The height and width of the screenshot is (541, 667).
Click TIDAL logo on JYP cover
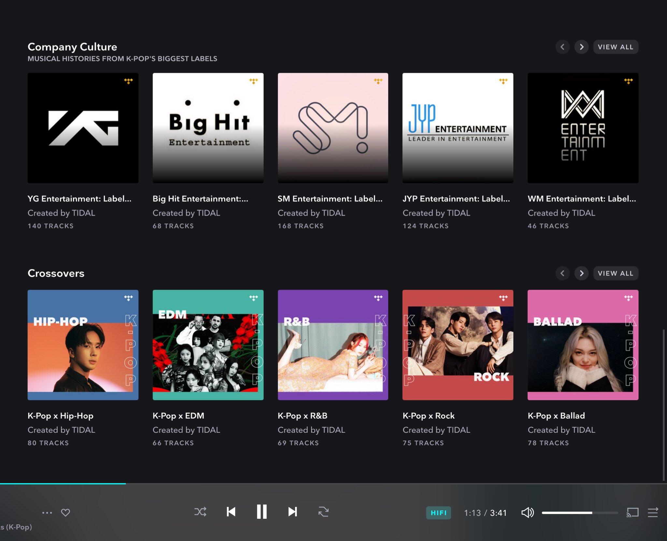point(503,81)
